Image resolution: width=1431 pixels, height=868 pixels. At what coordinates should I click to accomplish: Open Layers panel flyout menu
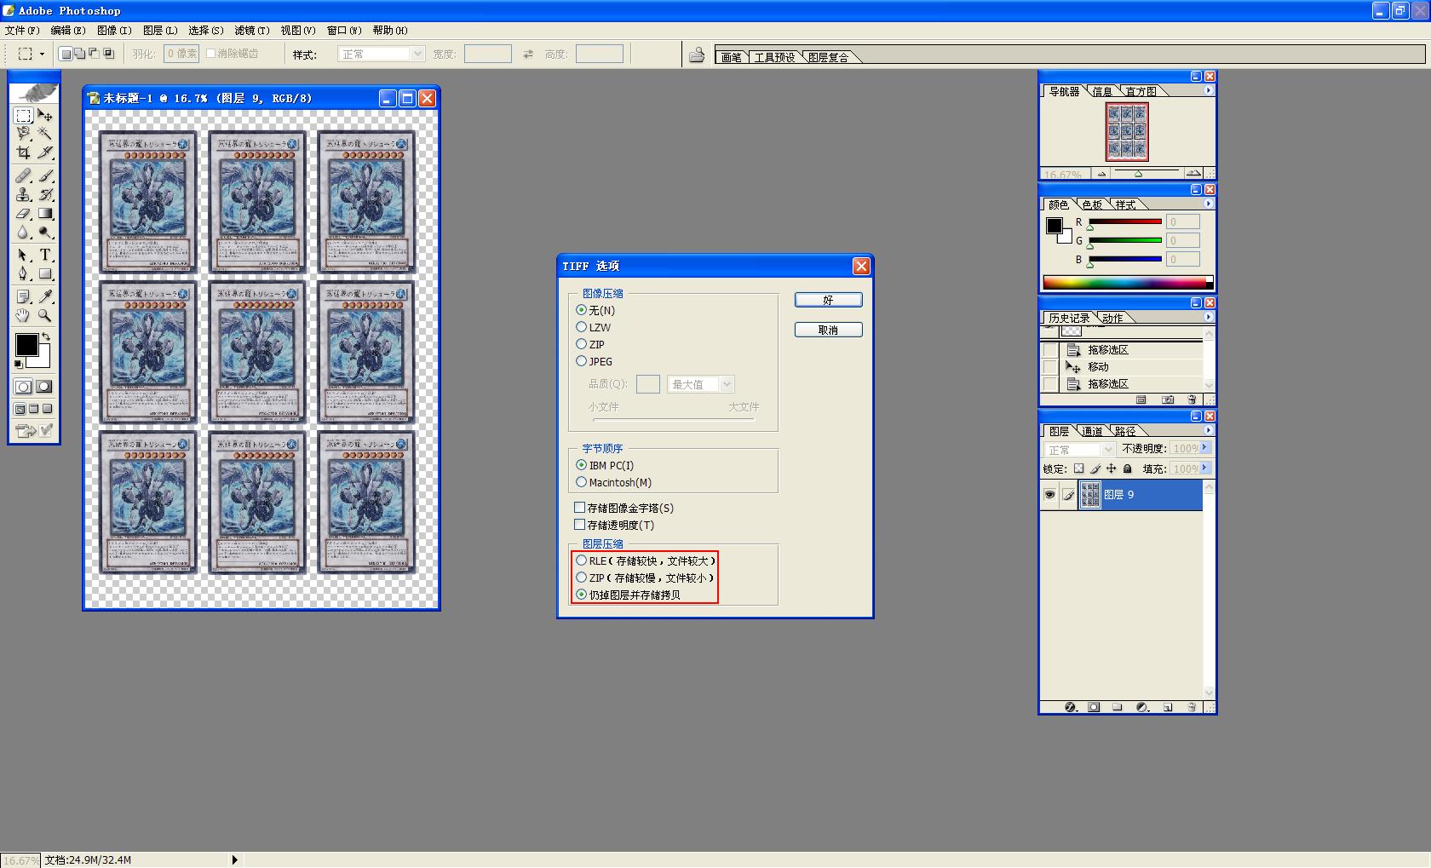pyautogui.click(x=1209, y=430)
